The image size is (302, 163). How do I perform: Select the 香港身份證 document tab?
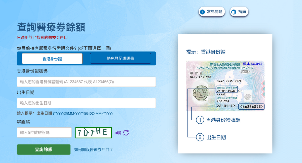[x=52, y=59]
